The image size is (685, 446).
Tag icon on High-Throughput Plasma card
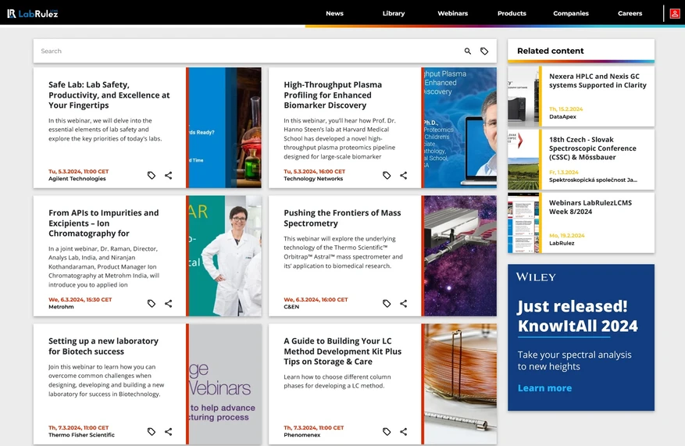[387, 175]
